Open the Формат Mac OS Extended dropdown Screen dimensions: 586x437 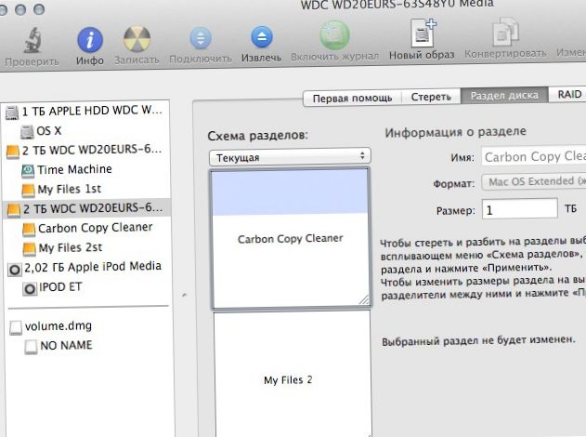(534, 182)
